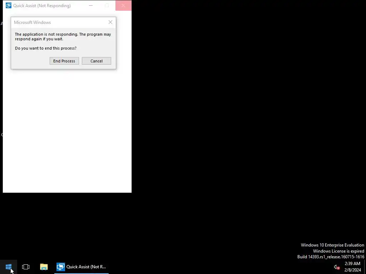
Task: Click End Process in the dialog
Action: [64, 61]
